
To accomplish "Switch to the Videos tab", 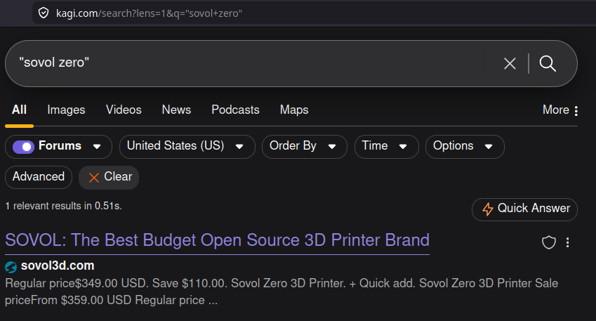I will (x=124, y=110).
